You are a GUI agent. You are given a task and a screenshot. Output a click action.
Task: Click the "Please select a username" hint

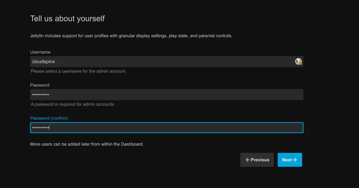(78, 71)
